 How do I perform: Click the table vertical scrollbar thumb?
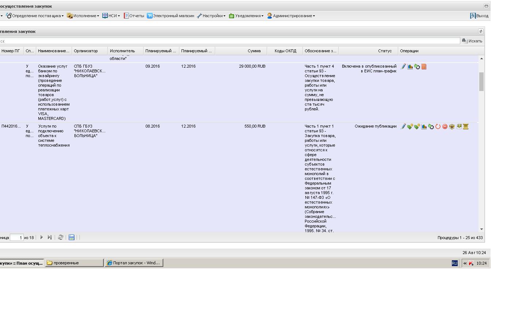click(481, 82)
